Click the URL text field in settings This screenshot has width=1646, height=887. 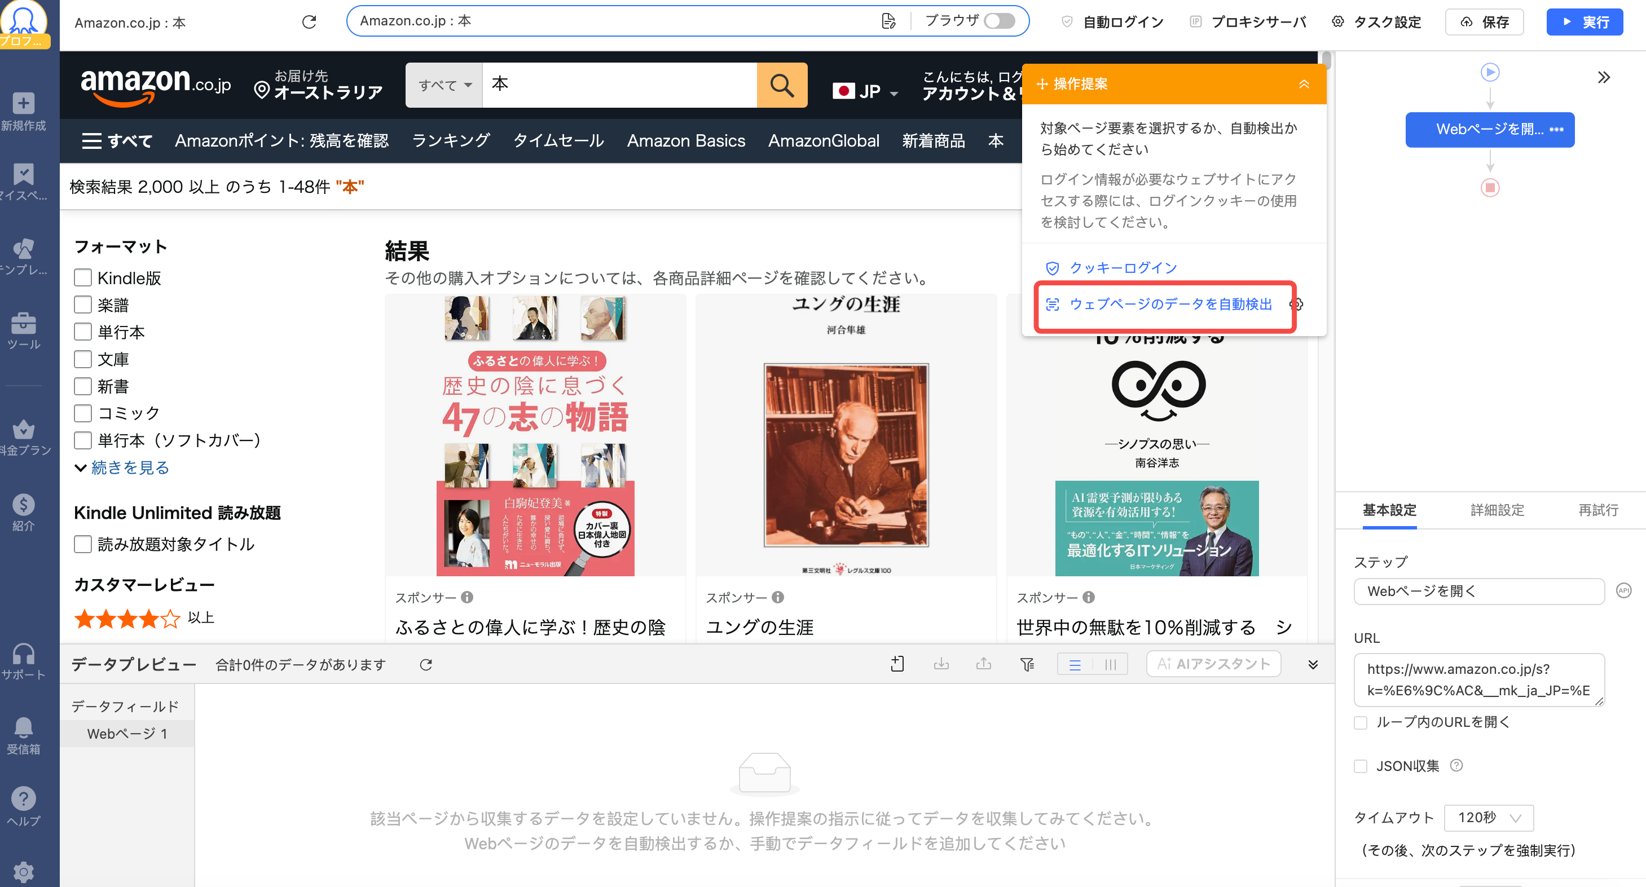1478,679
